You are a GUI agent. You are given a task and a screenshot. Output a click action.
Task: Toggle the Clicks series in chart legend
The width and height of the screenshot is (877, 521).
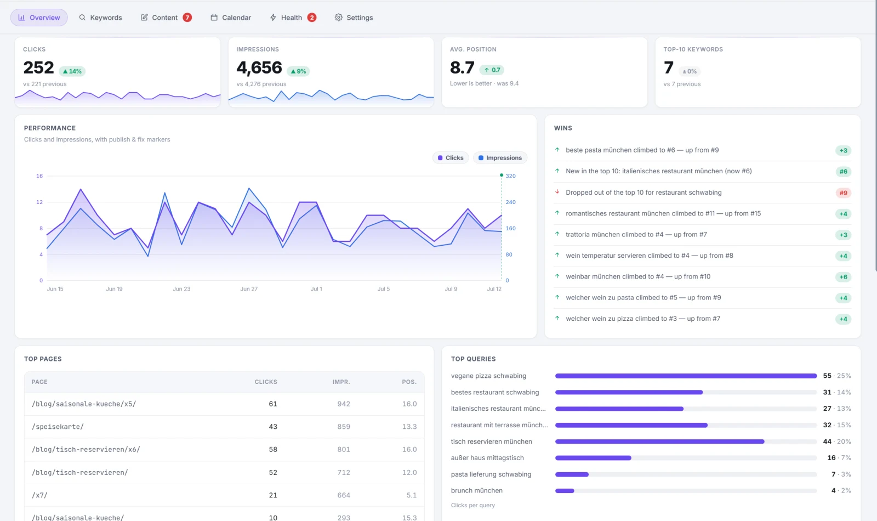451,158
